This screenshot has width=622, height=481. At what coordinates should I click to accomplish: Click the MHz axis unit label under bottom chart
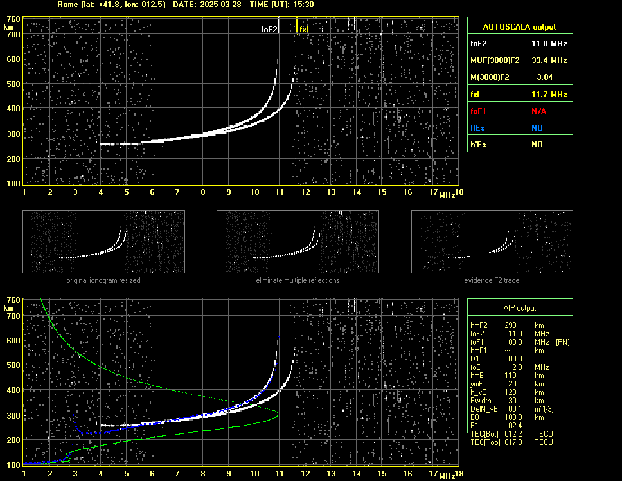pyautogui.click(x=447, y=476)
